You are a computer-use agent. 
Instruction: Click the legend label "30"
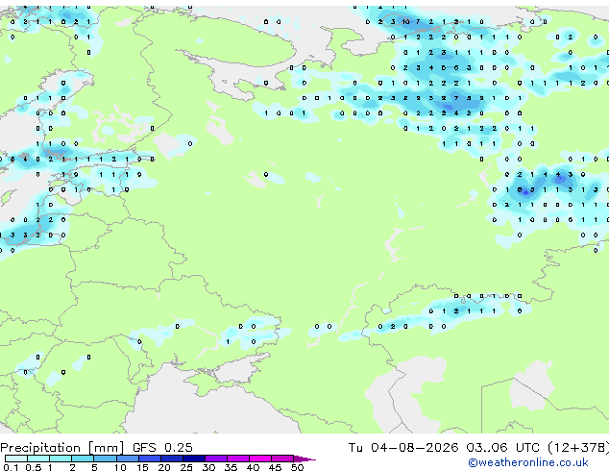208,467
